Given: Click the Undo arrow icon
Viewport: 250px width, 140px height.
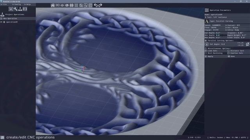Looking at the screenshot, I should (96, 5).
